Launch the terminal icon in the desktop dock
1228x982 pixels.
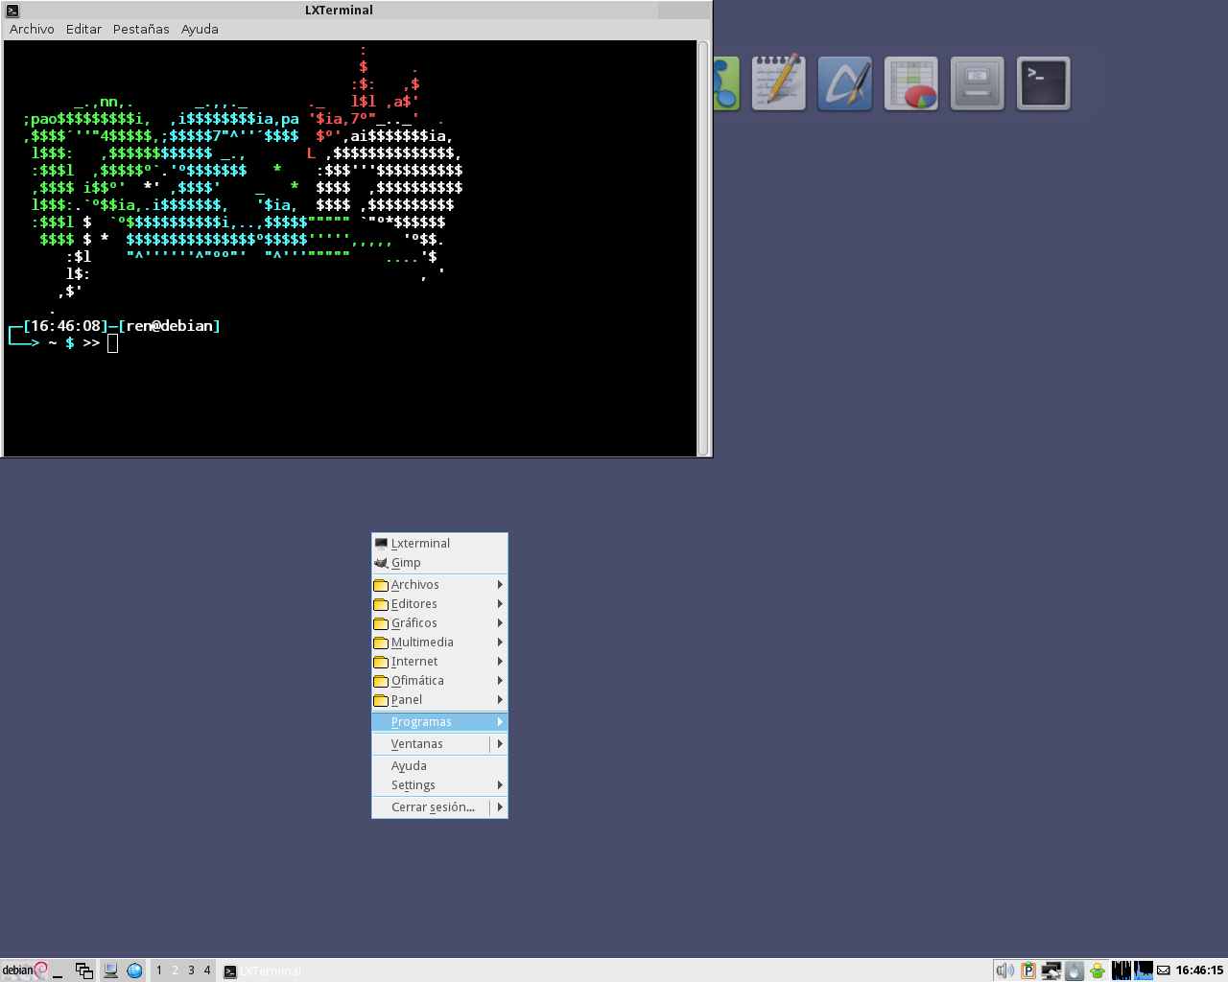1043,83
